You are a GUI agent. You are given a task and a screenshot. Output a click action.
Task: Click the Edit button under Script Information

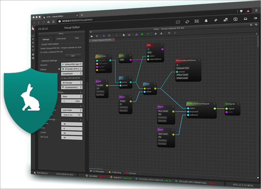[x=73, y=56]
